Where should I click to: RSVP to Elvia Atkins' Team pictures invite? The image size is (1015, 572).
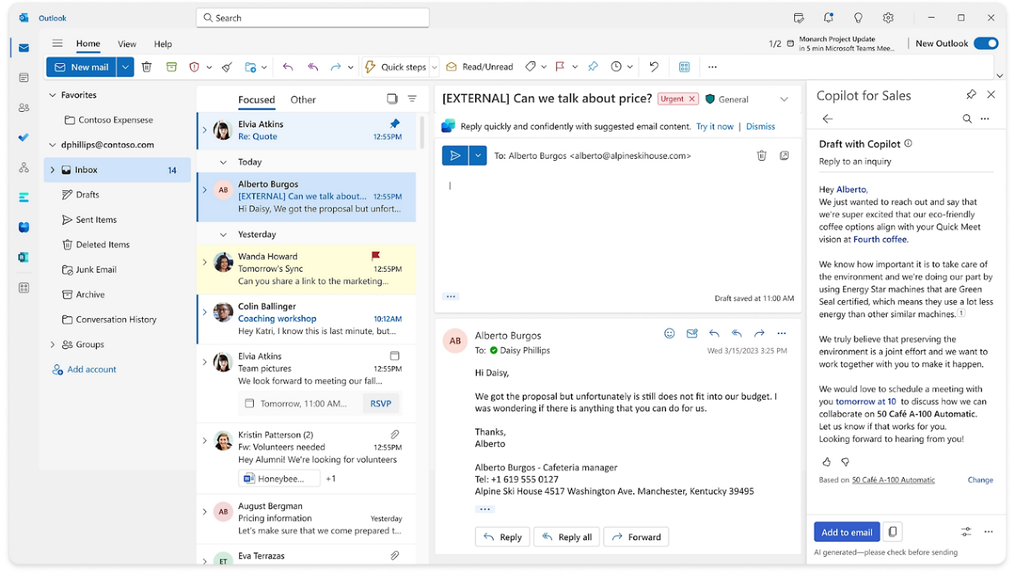click(381, 403)
